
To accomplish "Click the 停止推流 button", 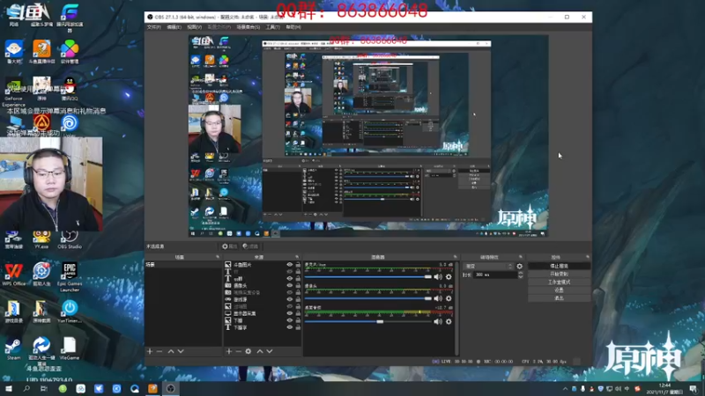I will click(x=559, y=267).
